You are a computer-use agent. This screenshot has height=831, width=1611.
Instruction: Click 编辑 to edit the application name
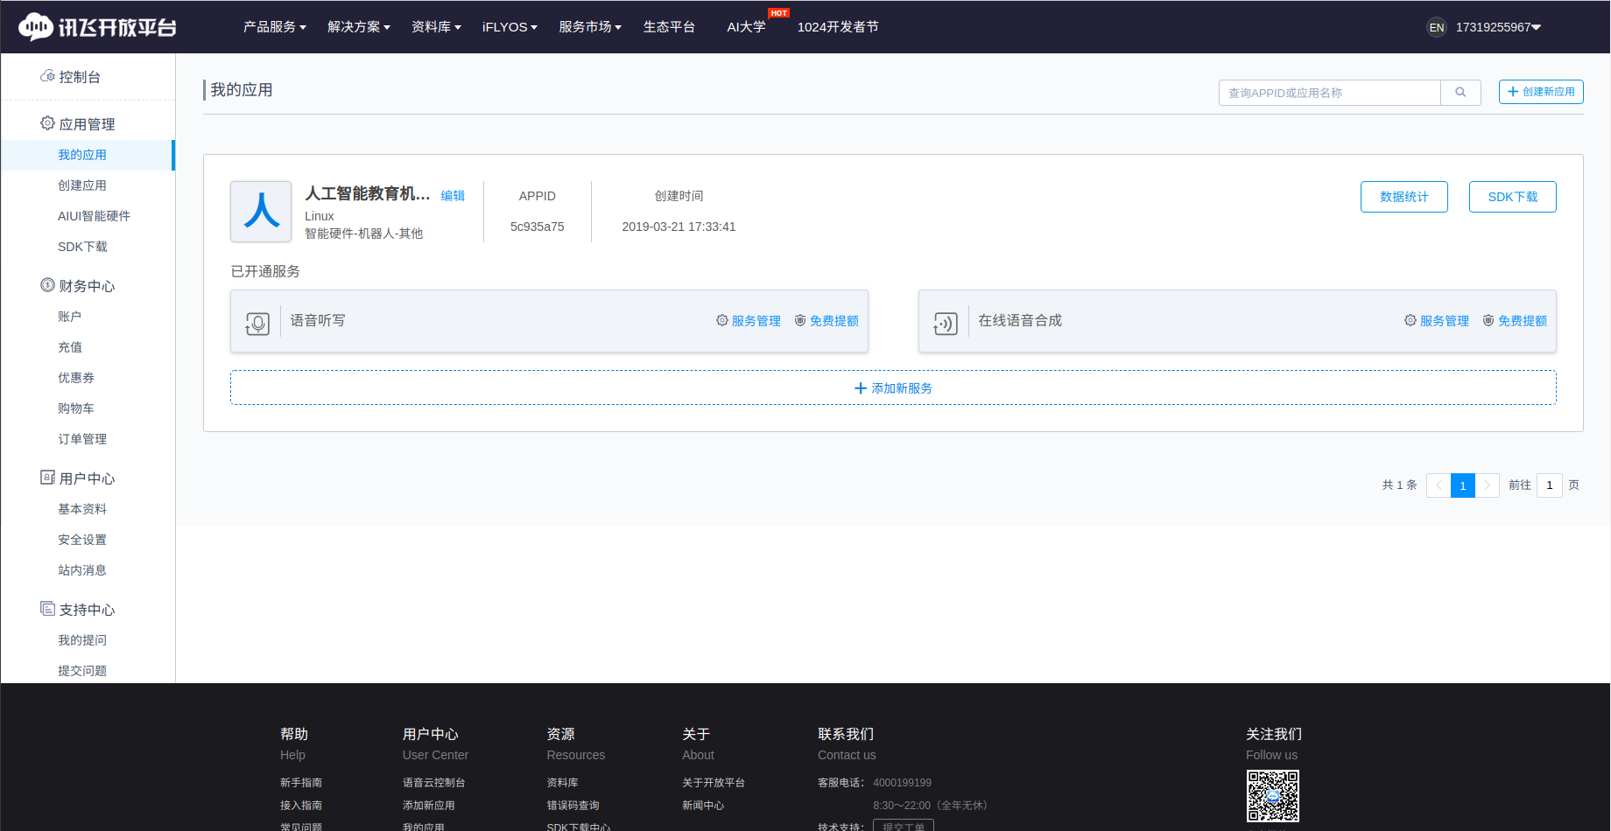pos(454,196)
